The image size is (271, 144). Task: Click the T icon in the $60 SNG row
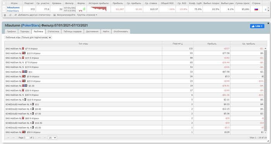(23, 118)
